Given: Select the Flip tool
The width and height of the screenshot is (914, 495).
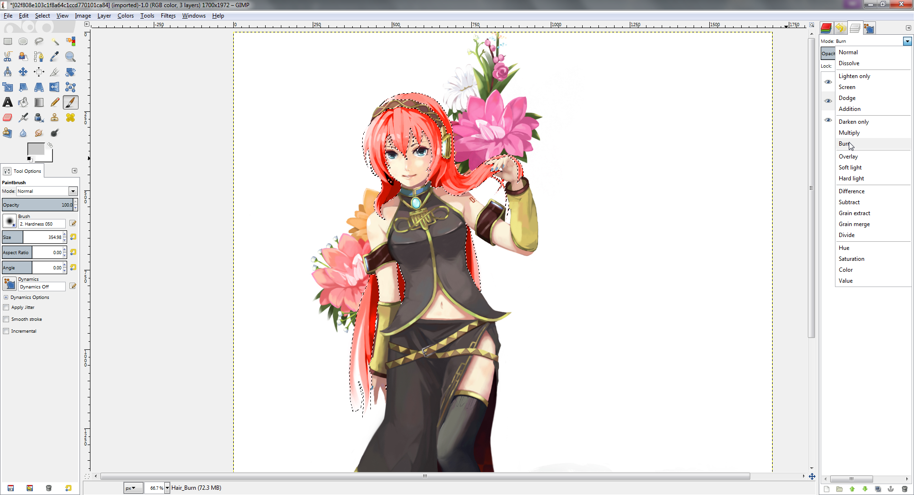Looking at the screenshot, I should pyautogui.click(x=55, y=87).
